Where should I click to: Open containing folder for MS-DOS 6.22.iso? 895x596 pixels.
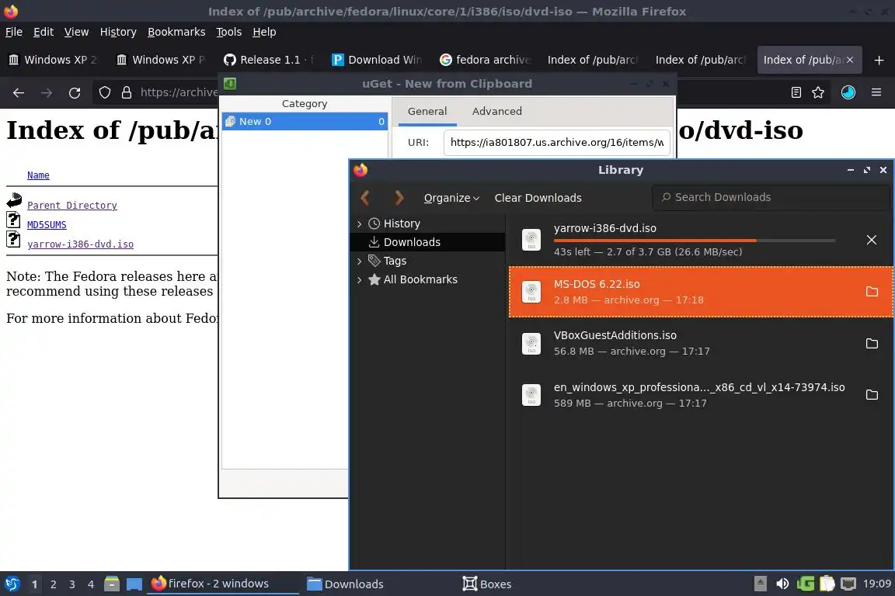[x=872, y=292]
